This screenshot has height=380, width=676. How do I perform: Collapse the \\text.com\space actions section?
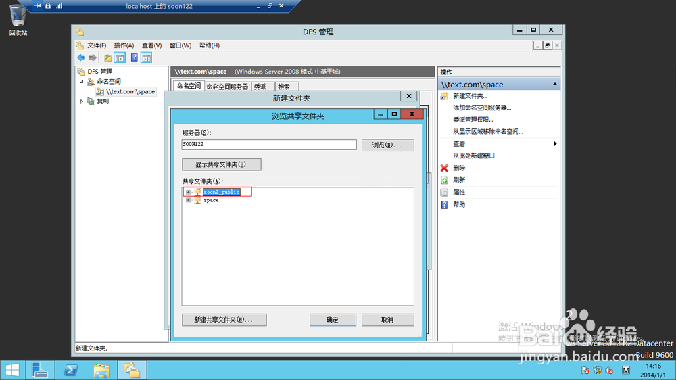555,84
